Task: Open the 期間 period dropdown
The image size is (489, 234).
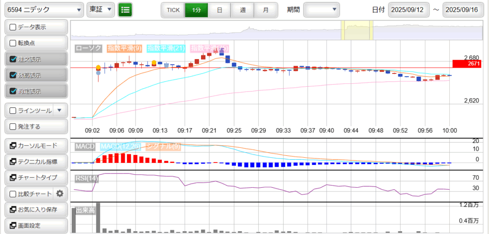Action: click(321, 10)
